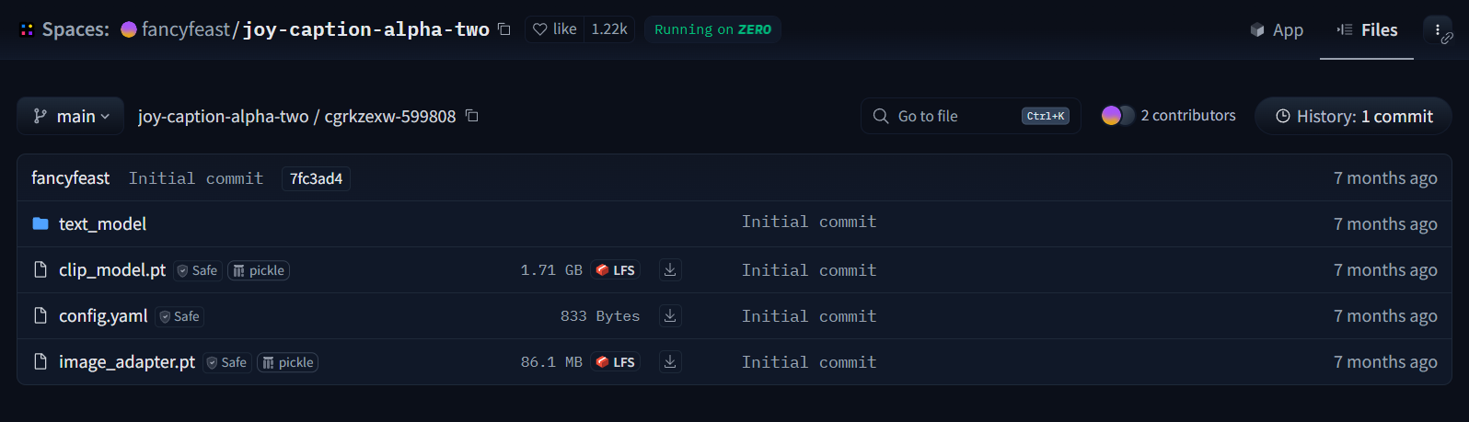Screen dimensions: 1469x422
Task: Open the image_adapter.pt file
Action: tap(127, 362)
